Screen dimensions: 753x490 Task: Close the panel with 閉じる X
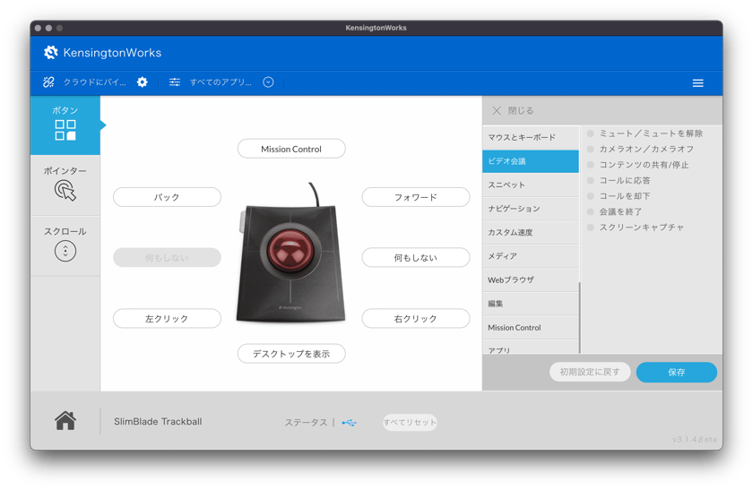(497, 111)
